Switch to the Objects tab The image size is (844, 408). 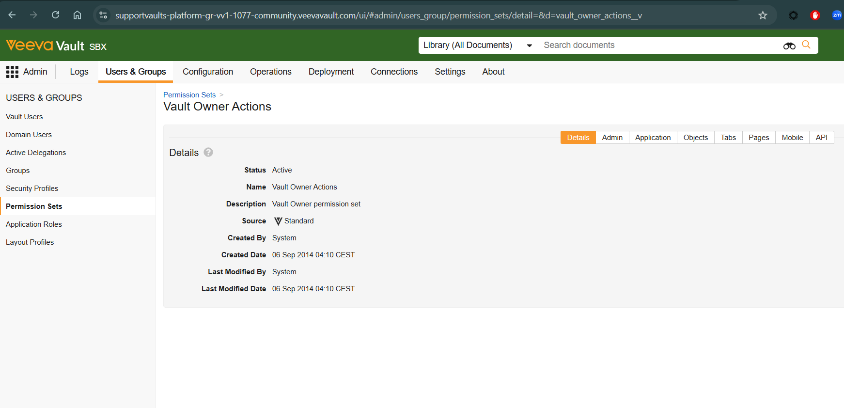(x=695, y=138)
